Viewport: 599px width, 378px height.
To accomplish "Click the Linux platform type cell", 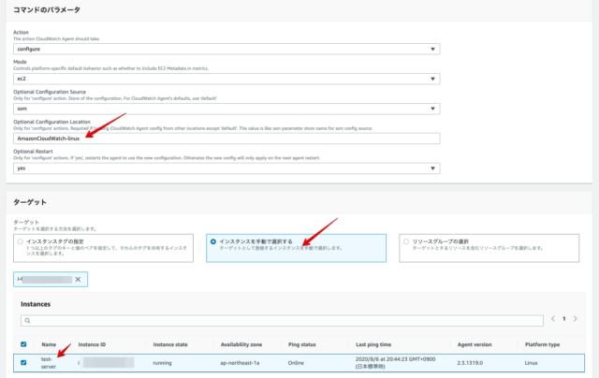I will [x=531, y=363].
